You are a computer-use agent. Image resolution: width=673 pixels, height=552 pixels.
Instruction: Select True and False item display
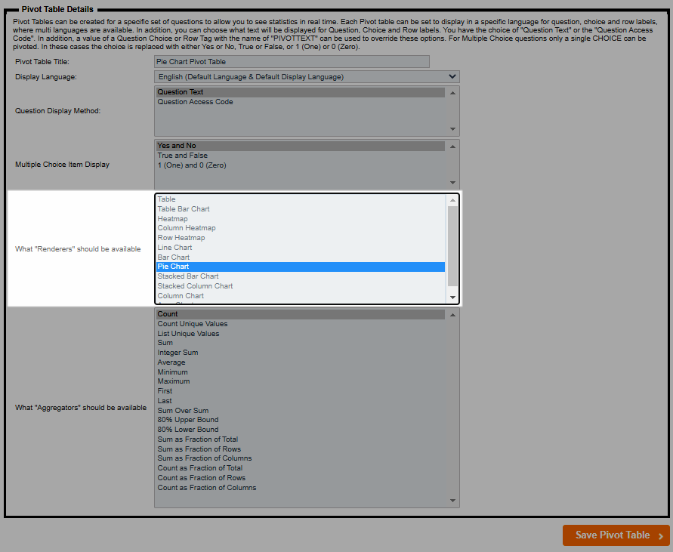[182, 156]
